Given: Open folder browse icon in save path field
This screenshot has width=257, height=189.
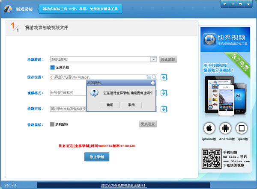Looking at the screenshot, I should [x=149, y=77].
